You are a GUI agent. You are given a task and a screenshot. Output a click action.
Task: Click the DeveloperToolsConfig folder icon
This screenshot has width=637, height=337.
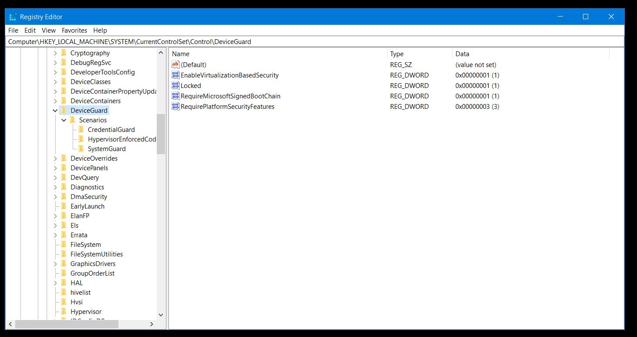[x=64, y=72]
